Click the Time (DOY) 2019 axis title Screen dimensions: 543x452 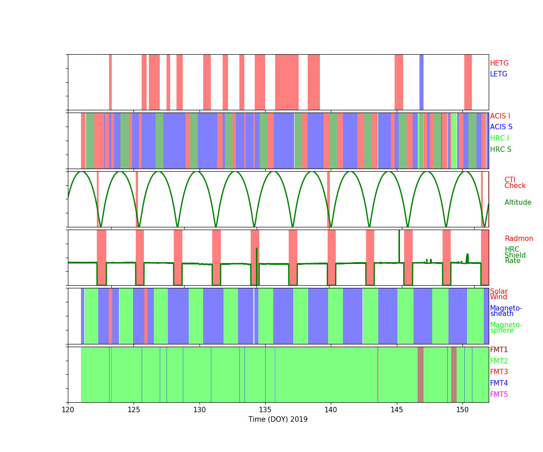click(278, 419)
